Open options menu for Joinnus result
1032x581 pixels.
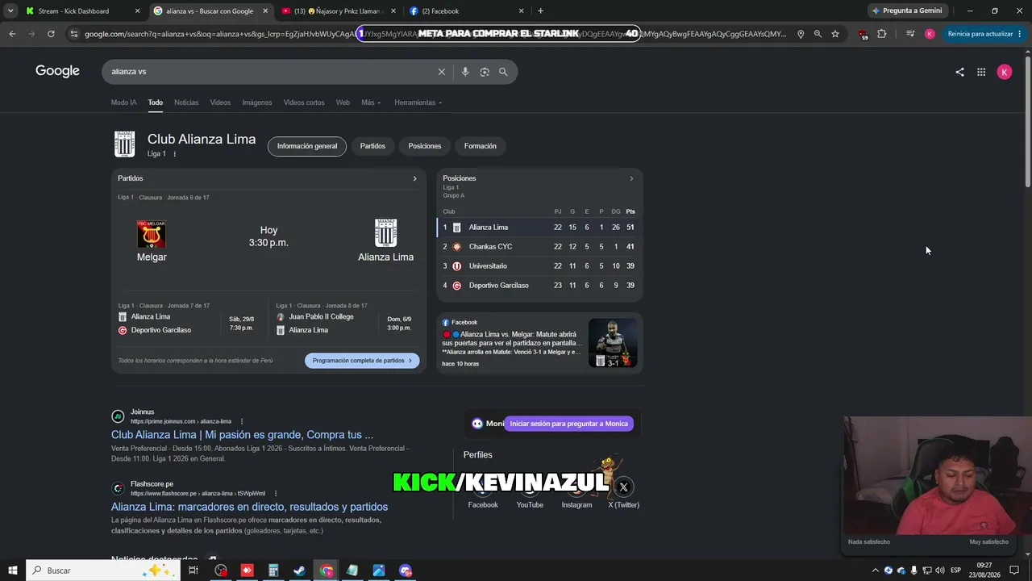242,421
